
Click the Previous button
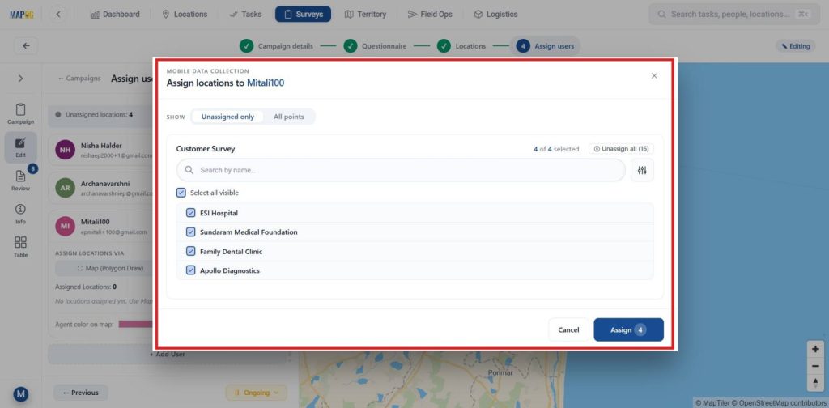80,393
